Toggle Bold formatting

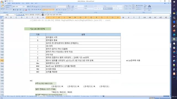pyautogui.click(x=14, y=10)
